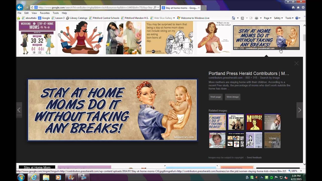The width and height of the screenshot is (322, 181).
Task: Refresh the page with the reload icon
Action: tap(32, 8)
